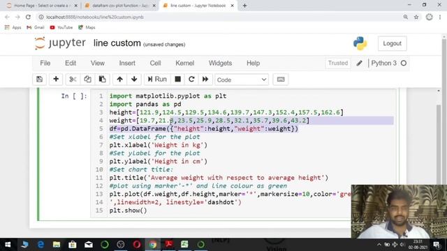Viewport: 447px width, 251px height.
Task: Click the Python logo in header
Action: click(360, 43)
